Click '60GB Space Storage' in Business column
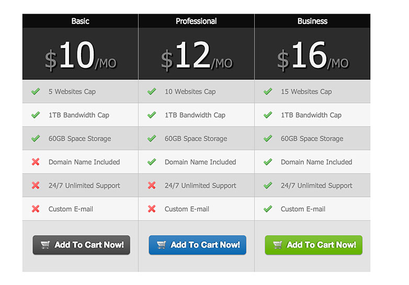The height and width of the screenshot is (285, 409). 312,138
